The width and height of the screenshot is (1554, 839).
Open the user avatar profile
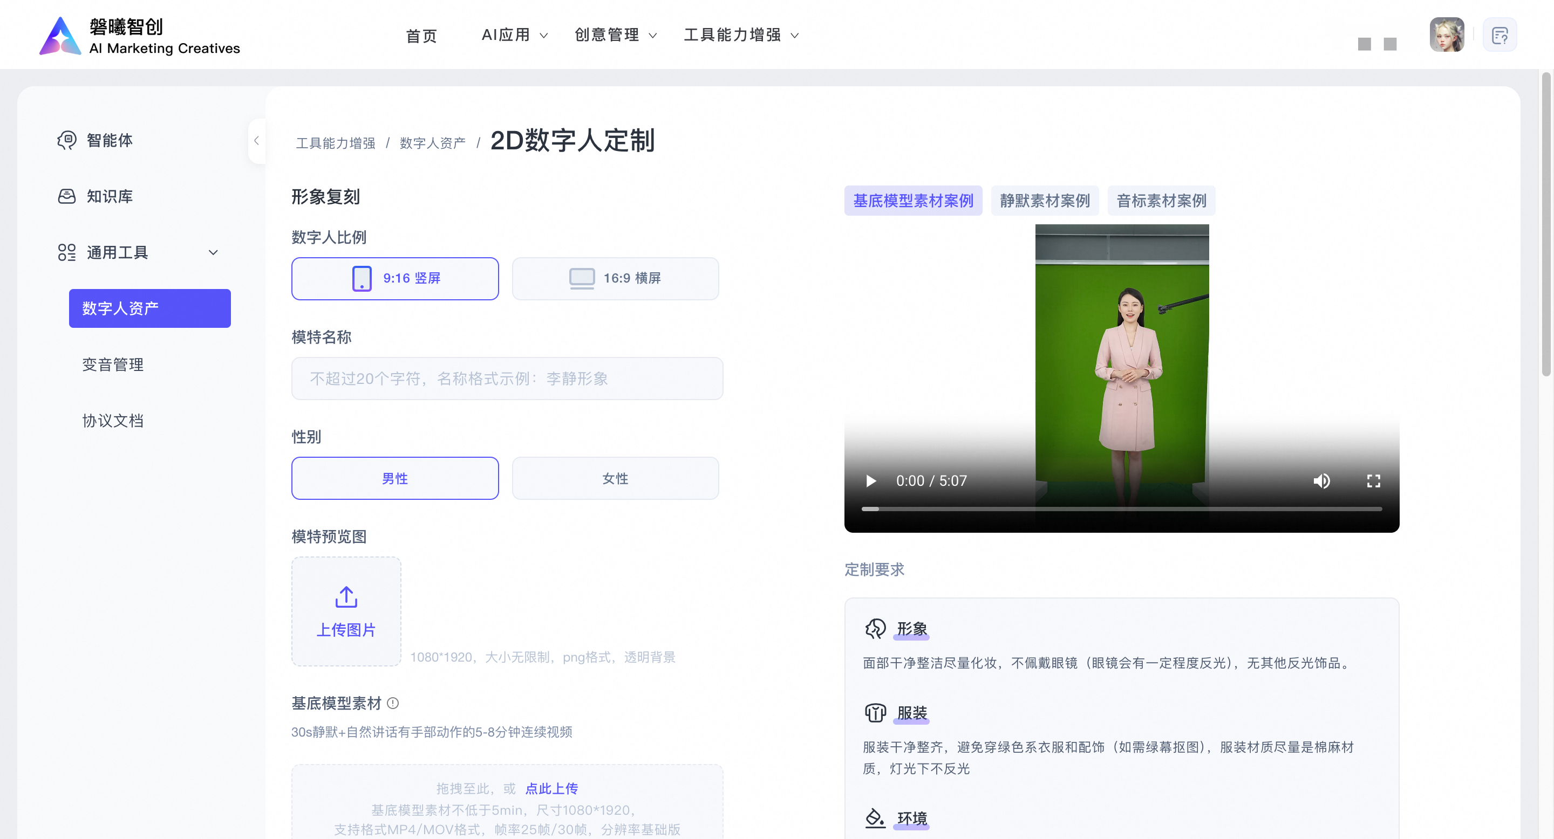click(x=1446, y=35)
